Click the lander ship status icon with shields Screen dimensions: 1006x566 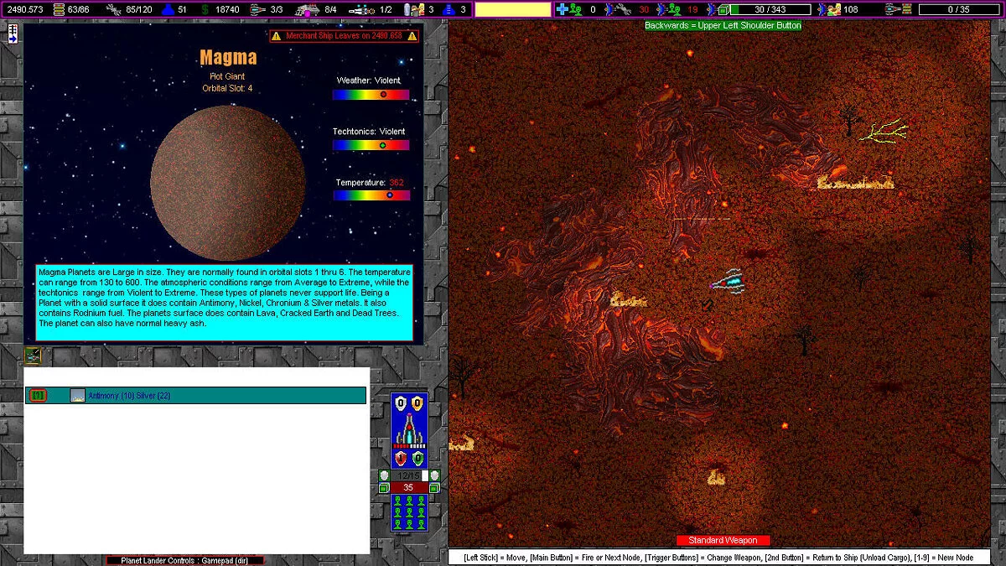409,430
